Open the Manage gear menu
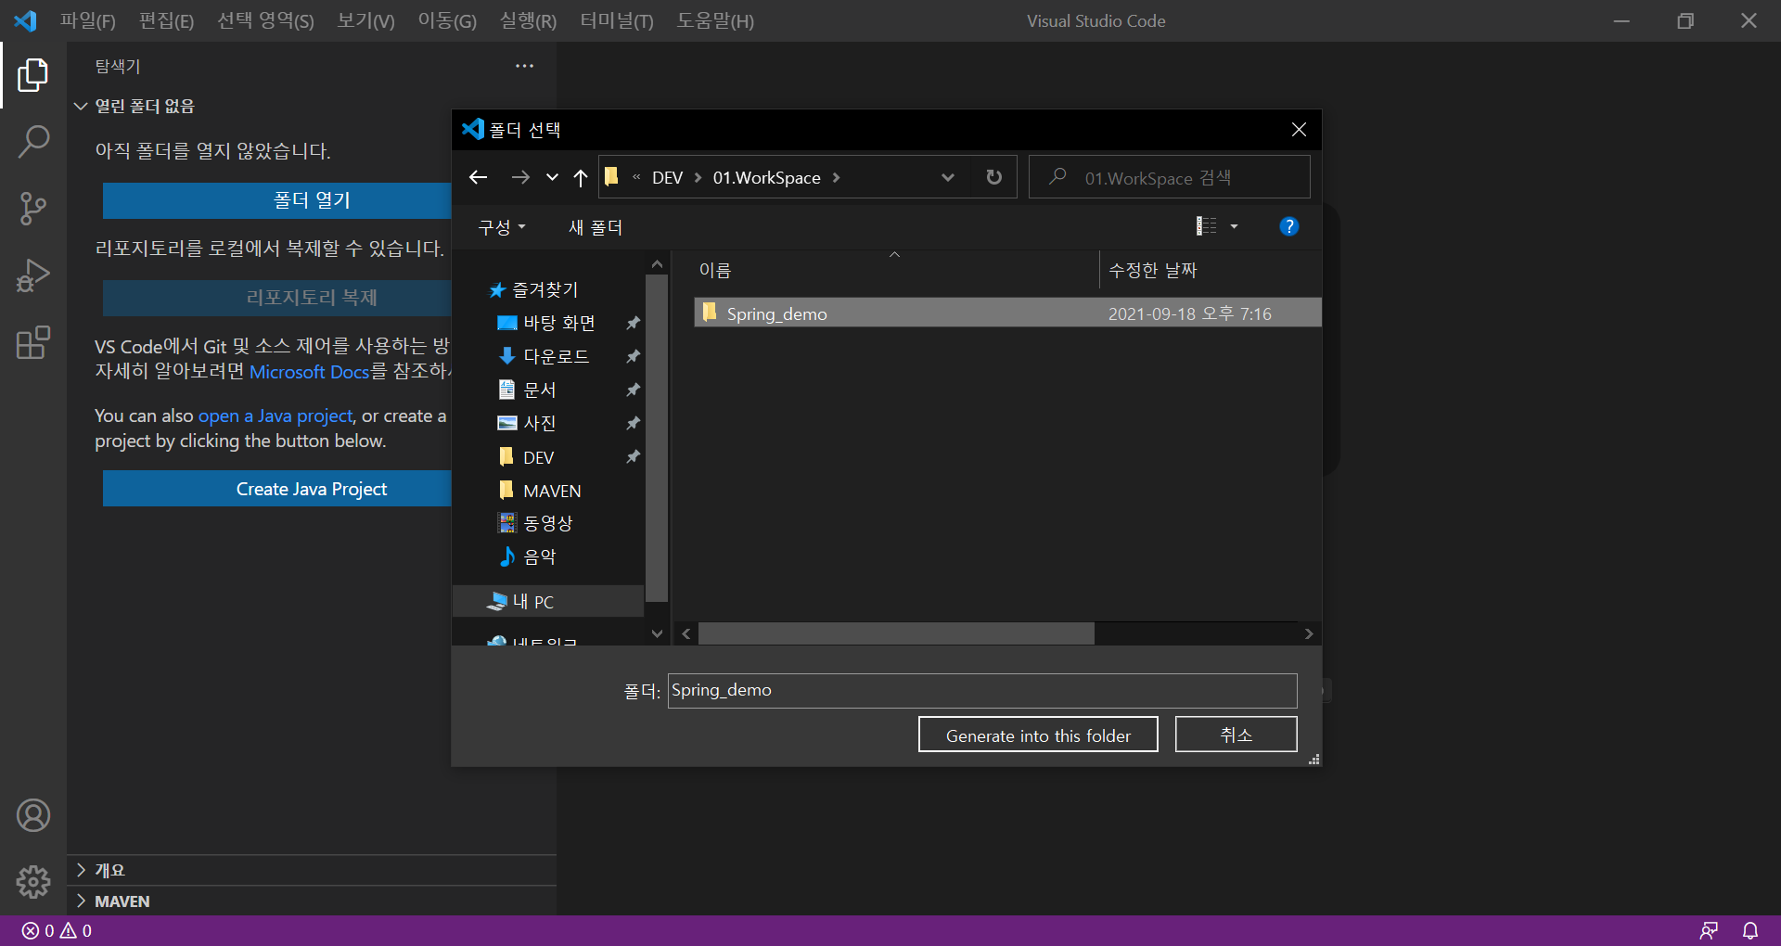1781x946 pixels. [x=33, y=882]
